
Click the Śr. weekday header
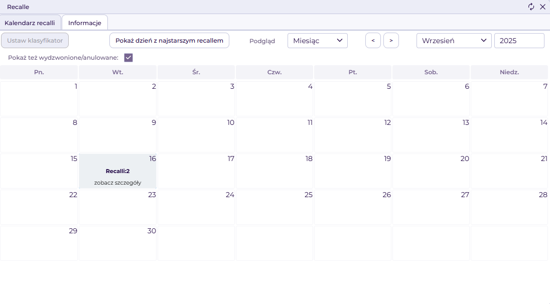tap(196, 72)
